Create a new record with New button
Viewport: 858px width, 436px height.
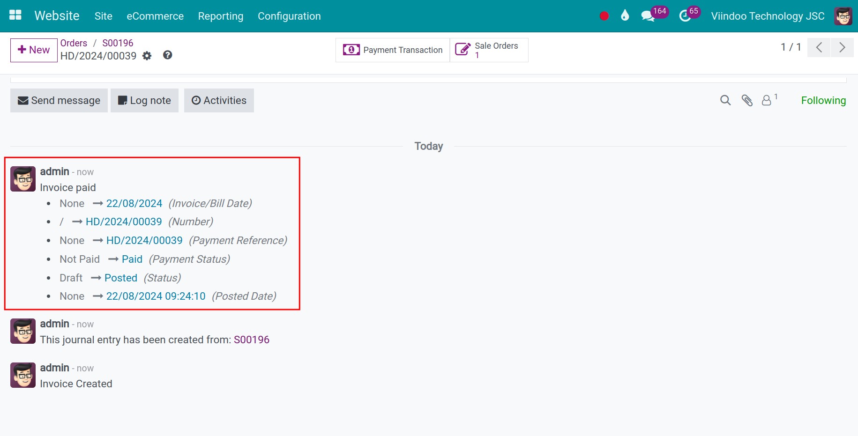click(34, 50)
